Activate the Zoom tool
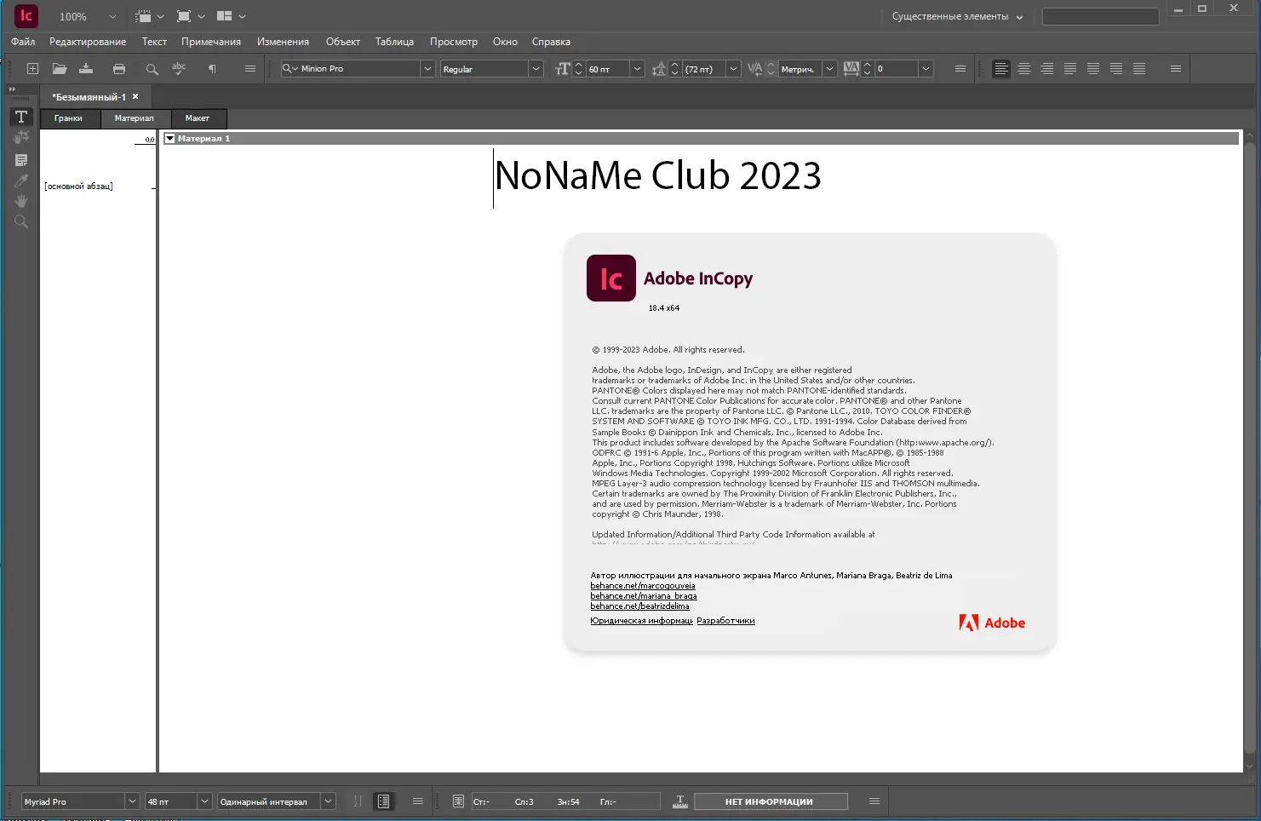The height and width of the screenshot is (821, 1261). [x=20, y=221]
